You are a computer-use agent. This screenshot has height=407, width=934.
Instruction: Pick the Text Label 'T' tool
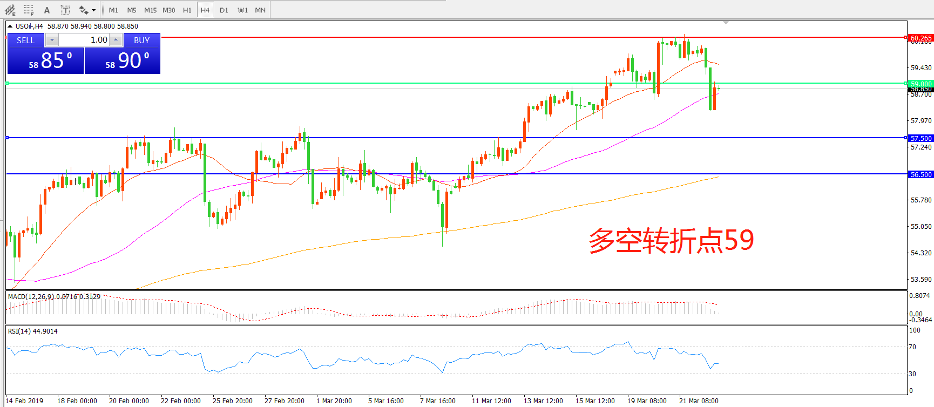pyautogui.click(x=65, y=10)
